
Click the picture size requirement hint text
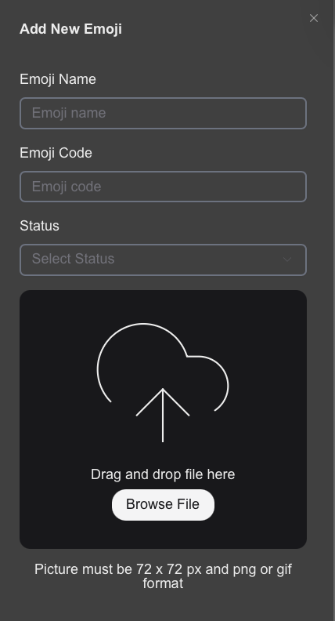(163, 576)
